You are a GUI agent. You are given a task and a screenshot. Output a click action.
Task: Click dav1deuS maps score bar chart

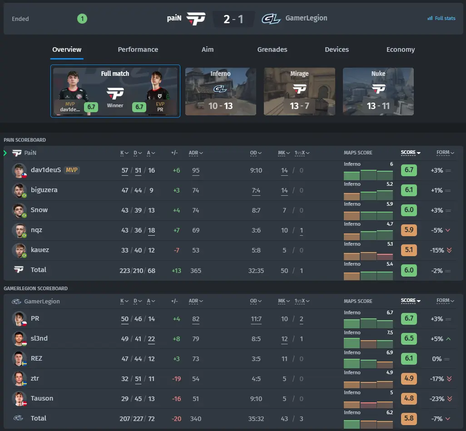tap(368, 175)
